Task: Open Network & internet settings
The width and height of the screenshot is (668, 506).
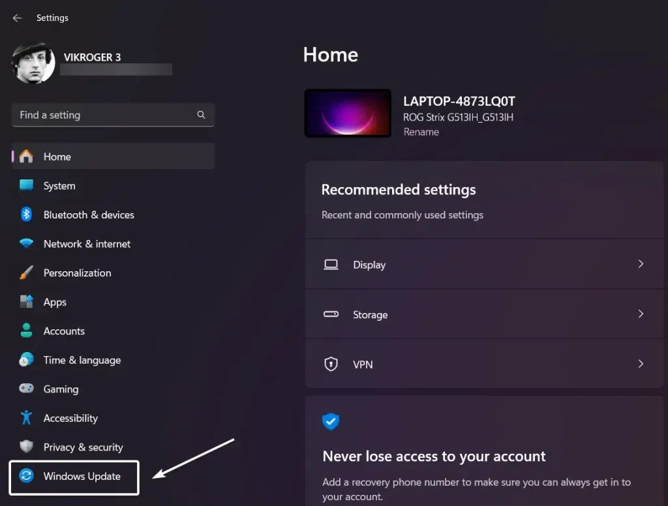Action: (87, 244)
